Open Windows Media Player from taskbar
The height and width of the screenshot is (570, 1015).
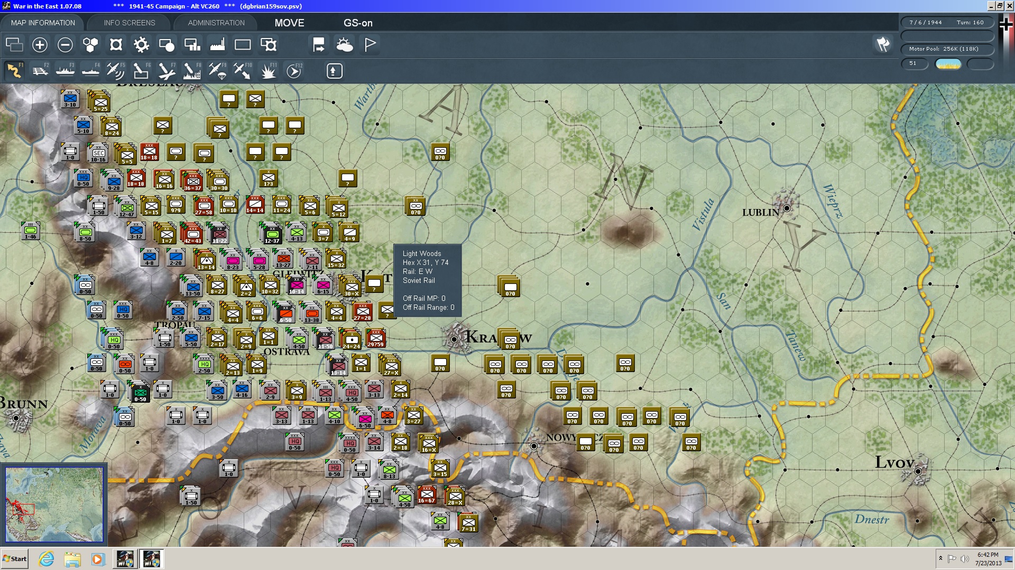tap(98, 559)
